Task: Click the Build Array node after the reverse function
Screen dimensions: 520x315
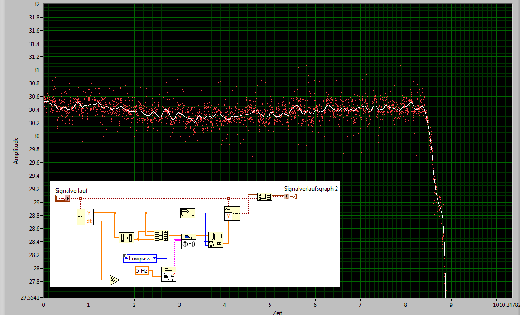Action: [x=162, y=235]
